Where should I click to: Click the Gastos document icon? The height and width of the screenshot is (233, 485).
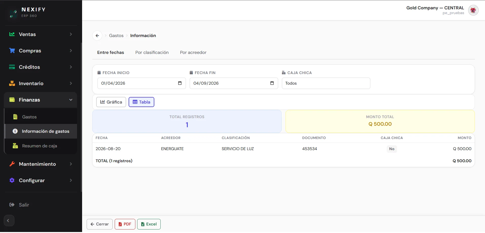[15, 117]
